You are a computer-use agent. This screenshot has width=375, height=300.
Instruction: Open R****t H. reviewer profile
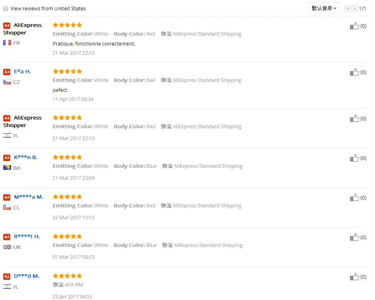pyautogui.click(x=27, y=237)
